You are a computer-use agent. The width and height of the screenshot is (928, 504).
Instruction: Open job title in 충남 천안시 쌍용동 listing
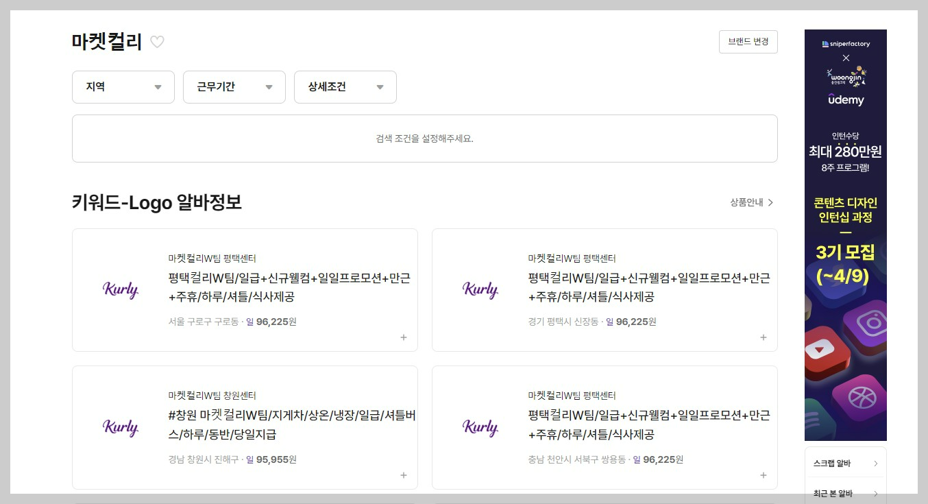click(649, 425)
